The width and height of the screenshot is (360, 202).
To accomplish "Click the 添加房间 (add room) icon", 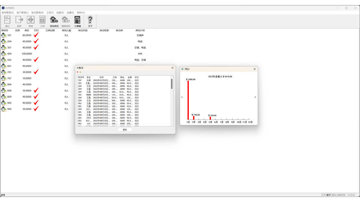I will [x=54, y=20].
